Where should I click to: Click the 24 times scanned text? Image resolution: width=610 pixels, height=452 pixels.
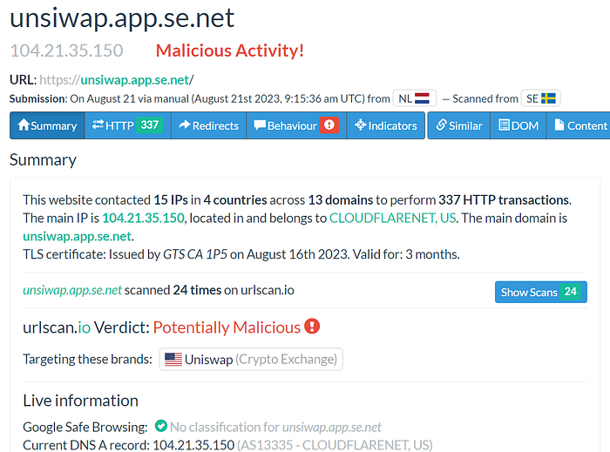(x=197, y=290)
